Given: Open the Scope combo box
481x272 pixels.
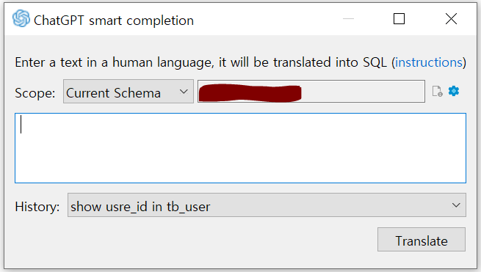Looking at the screenshot, I should pos(129,92).
